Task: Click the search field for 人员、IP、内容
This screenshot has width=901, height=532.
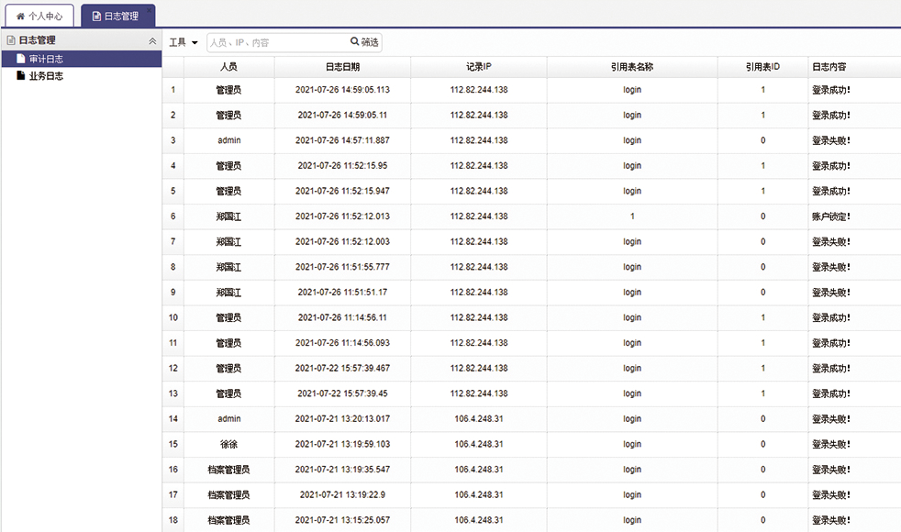Action: [x=275, y=42]
